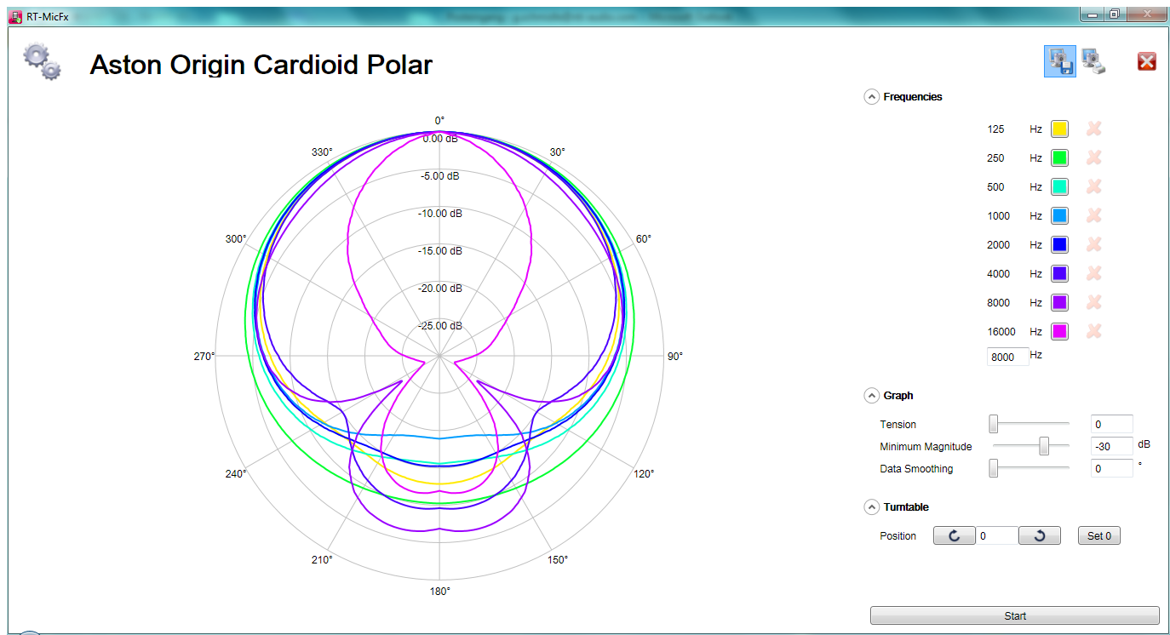Screen dimensions: 1170x635
Task: Open the 250 Hz green color swatch
Action: [1059, 158]
